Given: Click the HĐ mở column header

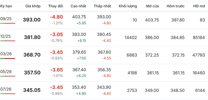Looking at the screenshot, I should 199,6.
